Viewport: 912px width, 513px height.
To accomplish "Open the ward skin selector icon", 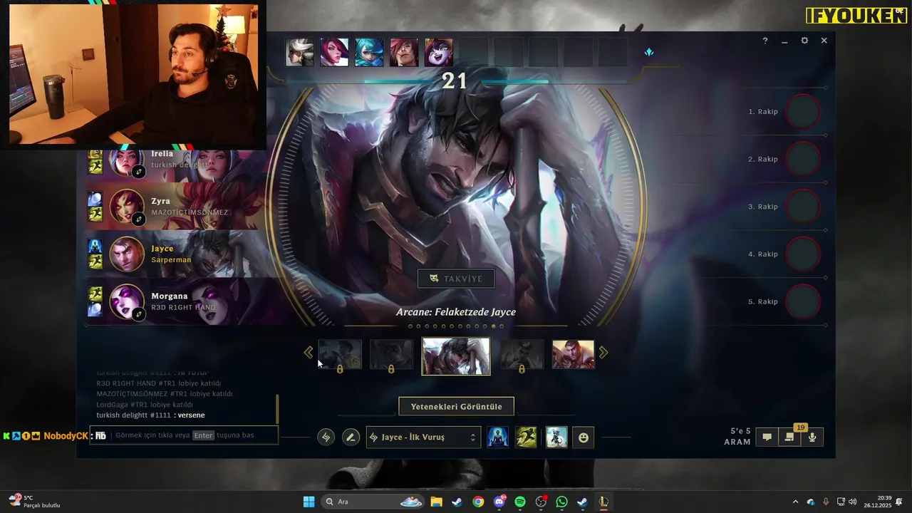I will click(556, 437).
